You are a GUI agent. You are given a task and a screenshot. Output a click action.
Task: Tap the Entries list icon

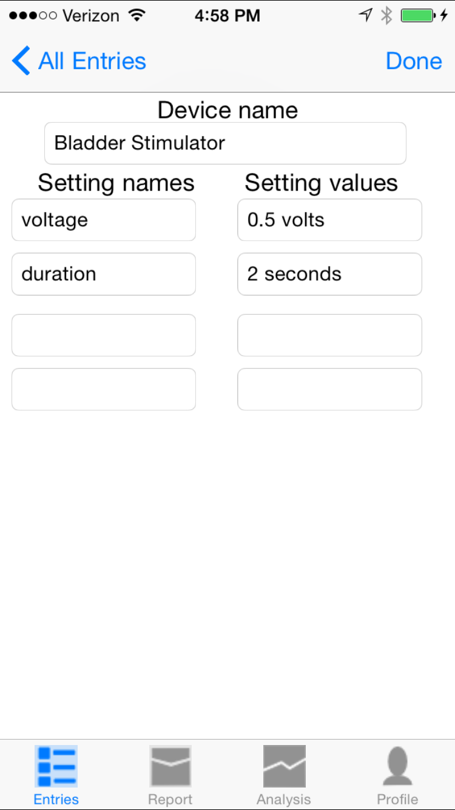point(56,766)
